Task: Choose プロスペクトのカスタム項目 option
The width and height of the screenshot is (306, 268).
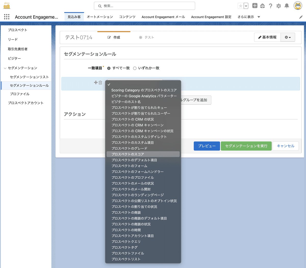Action: coord(143,143)
